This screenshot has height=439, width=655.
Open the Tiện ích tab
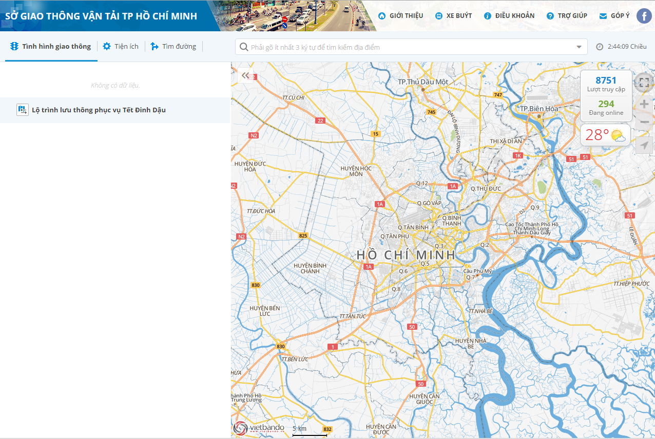(x=121, y=46)
